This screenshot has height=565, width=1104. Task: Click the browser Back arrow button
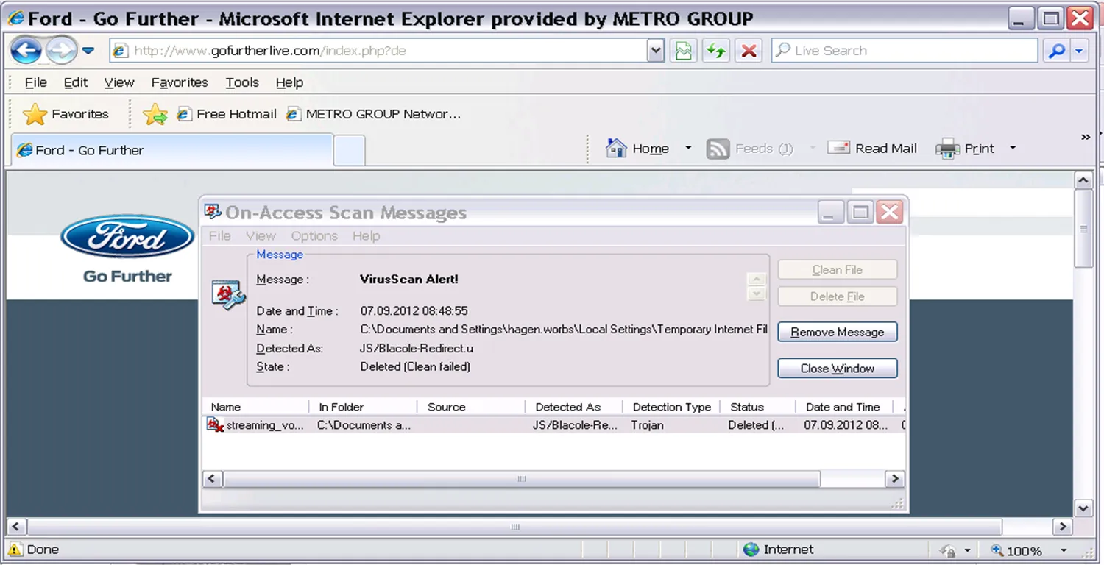[26, 51]
